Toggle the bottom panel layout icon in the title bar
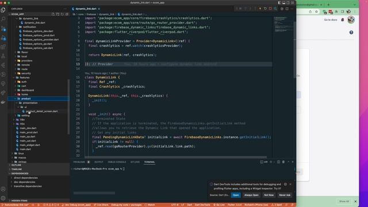 click(283, 3)
